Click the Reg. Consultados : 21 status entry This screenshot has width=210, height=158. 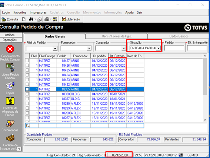(x=61, y=155)
